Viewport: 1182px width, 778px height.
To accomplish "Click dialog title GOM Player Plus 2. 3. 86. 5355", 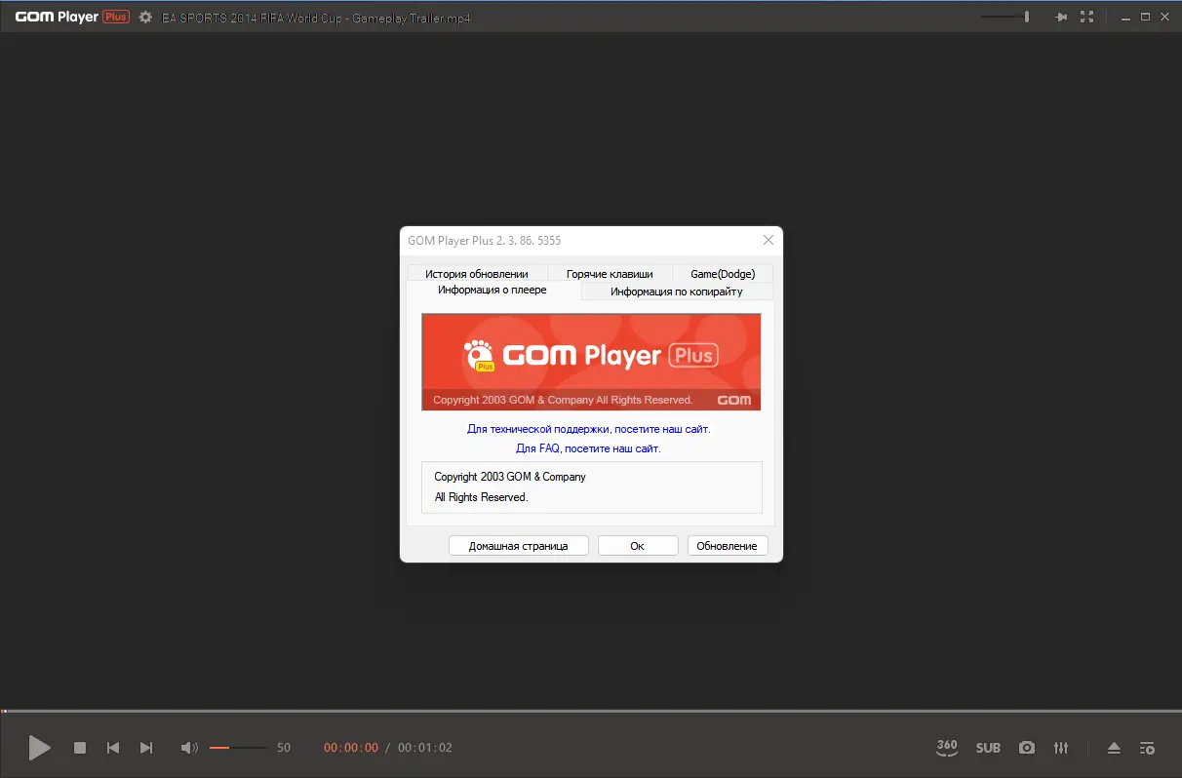I will pyautogui.click(x=484, y=240).
